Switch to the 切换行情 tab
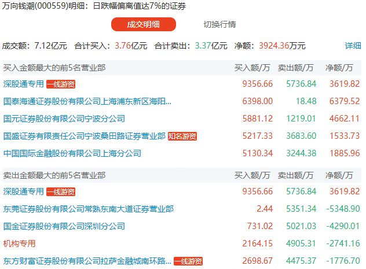The height and width of the screenshot is (269, 366). tap(219, 24)
